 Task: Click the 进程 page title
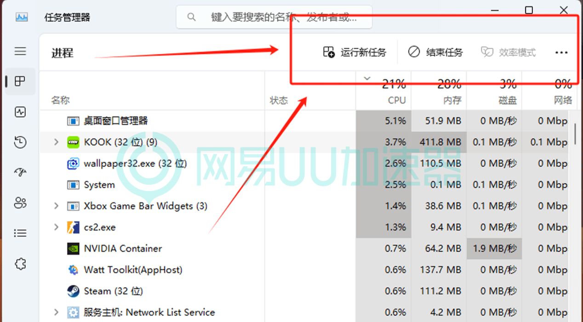coord(62,53)
